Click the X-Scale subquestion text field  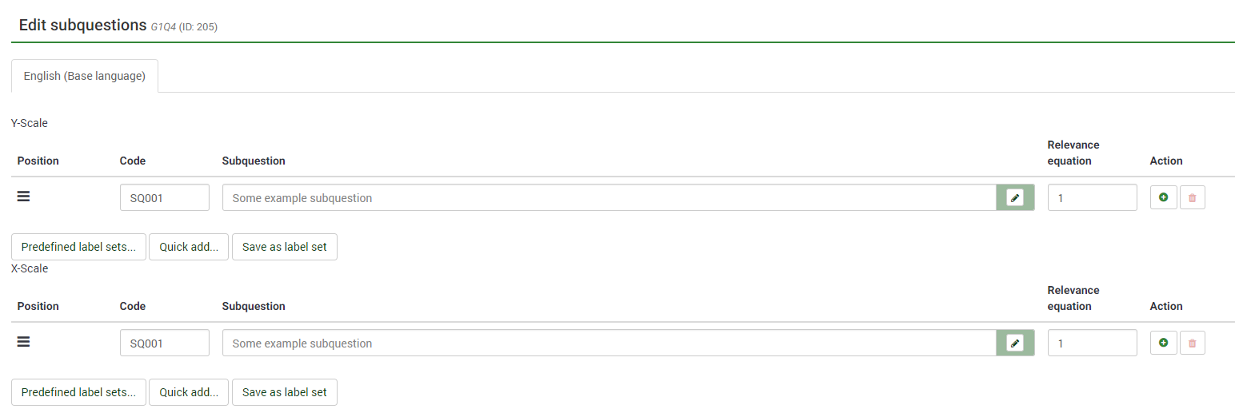coord(608,343)
